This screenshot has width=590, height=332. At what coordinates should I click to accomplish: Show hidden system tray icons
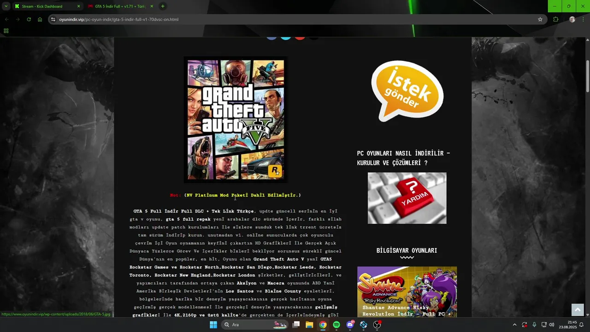point(514,325)
